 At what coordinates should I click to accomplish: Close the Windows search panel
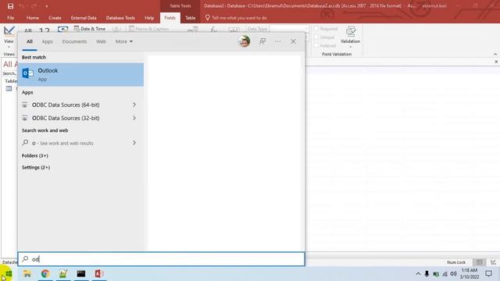(x=293, y=41)
